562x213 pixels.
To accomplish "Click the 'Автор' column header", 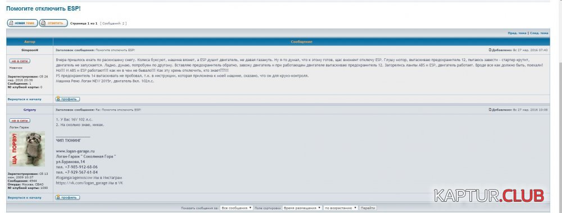I will coord(30,42).
